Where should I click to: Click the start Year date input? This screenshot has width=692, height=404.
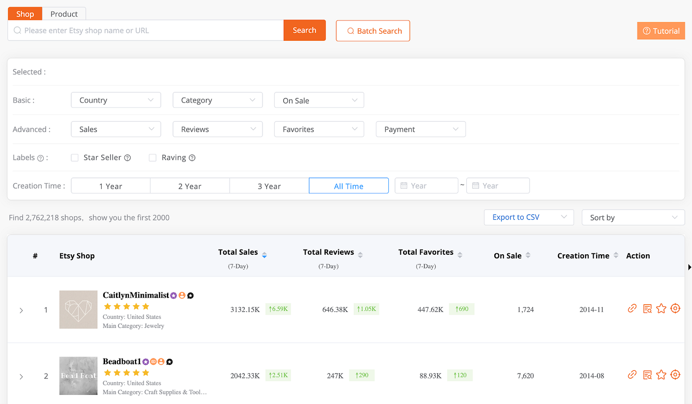click(x=426, y=186)
